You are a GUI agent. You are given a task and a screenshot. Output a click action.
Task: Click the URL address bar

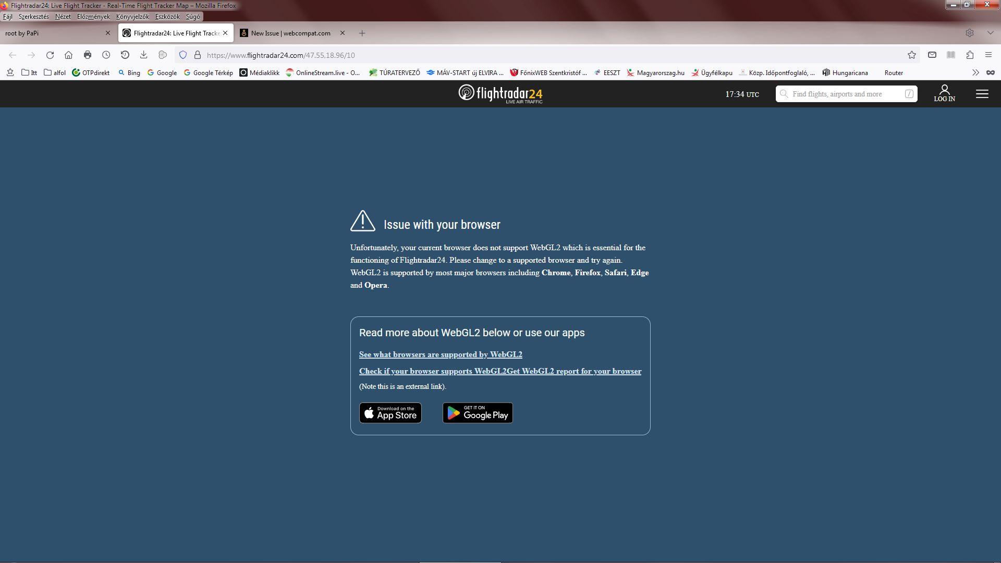(547, 55)
